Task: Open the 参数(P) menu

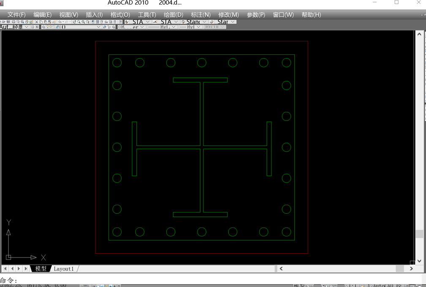Action: 256,15
